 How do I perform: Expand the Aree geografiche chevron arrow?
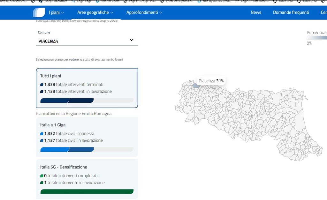(x=111, y=13)
